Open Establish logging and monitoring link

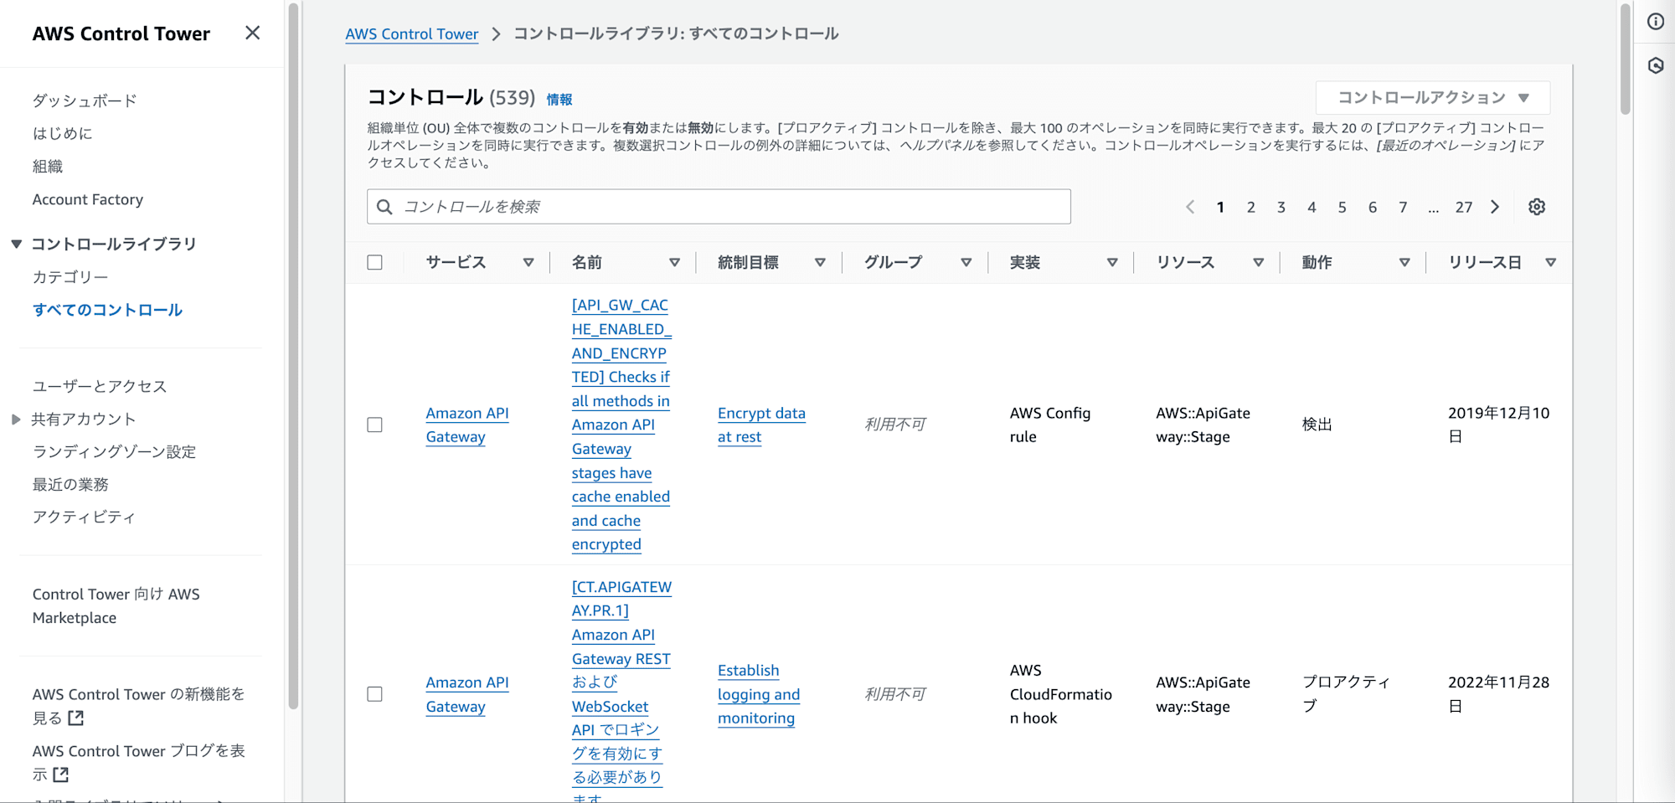pyautogui.click(x=759, y=694)
